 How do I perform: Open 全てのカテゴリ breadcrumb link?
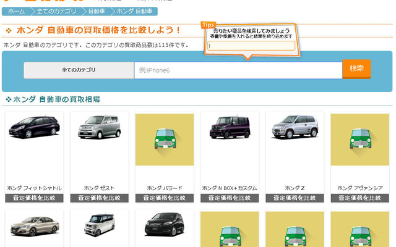(x=56, y=11)
